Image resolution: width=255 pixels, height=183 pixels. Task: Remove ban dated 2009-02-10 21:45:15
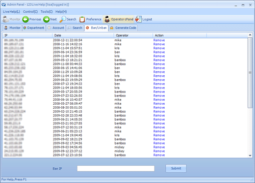pos(159,112)
